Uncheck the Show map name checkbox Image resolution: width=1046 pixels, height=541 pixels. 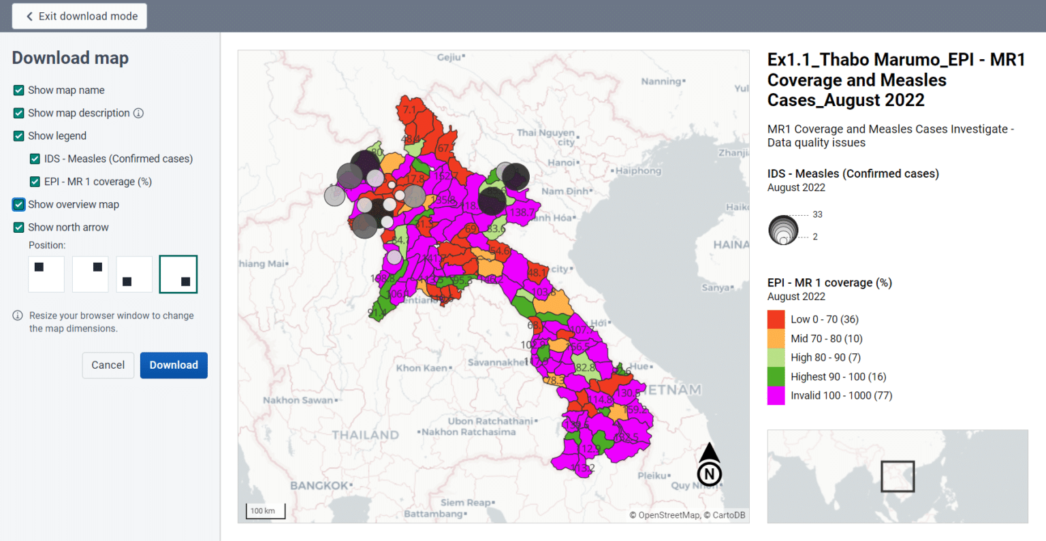pos(19,90)
